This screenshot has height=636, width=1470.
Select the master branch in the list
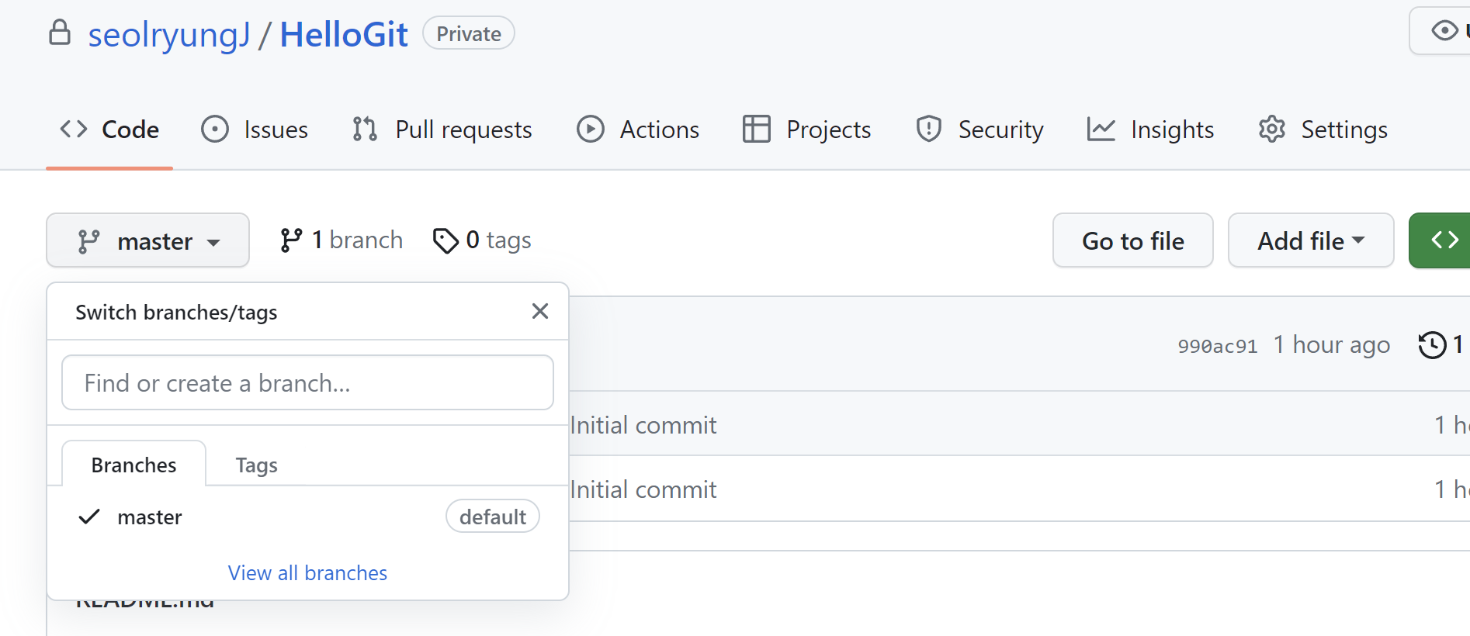pyautogui.click(x=307, y=517)
